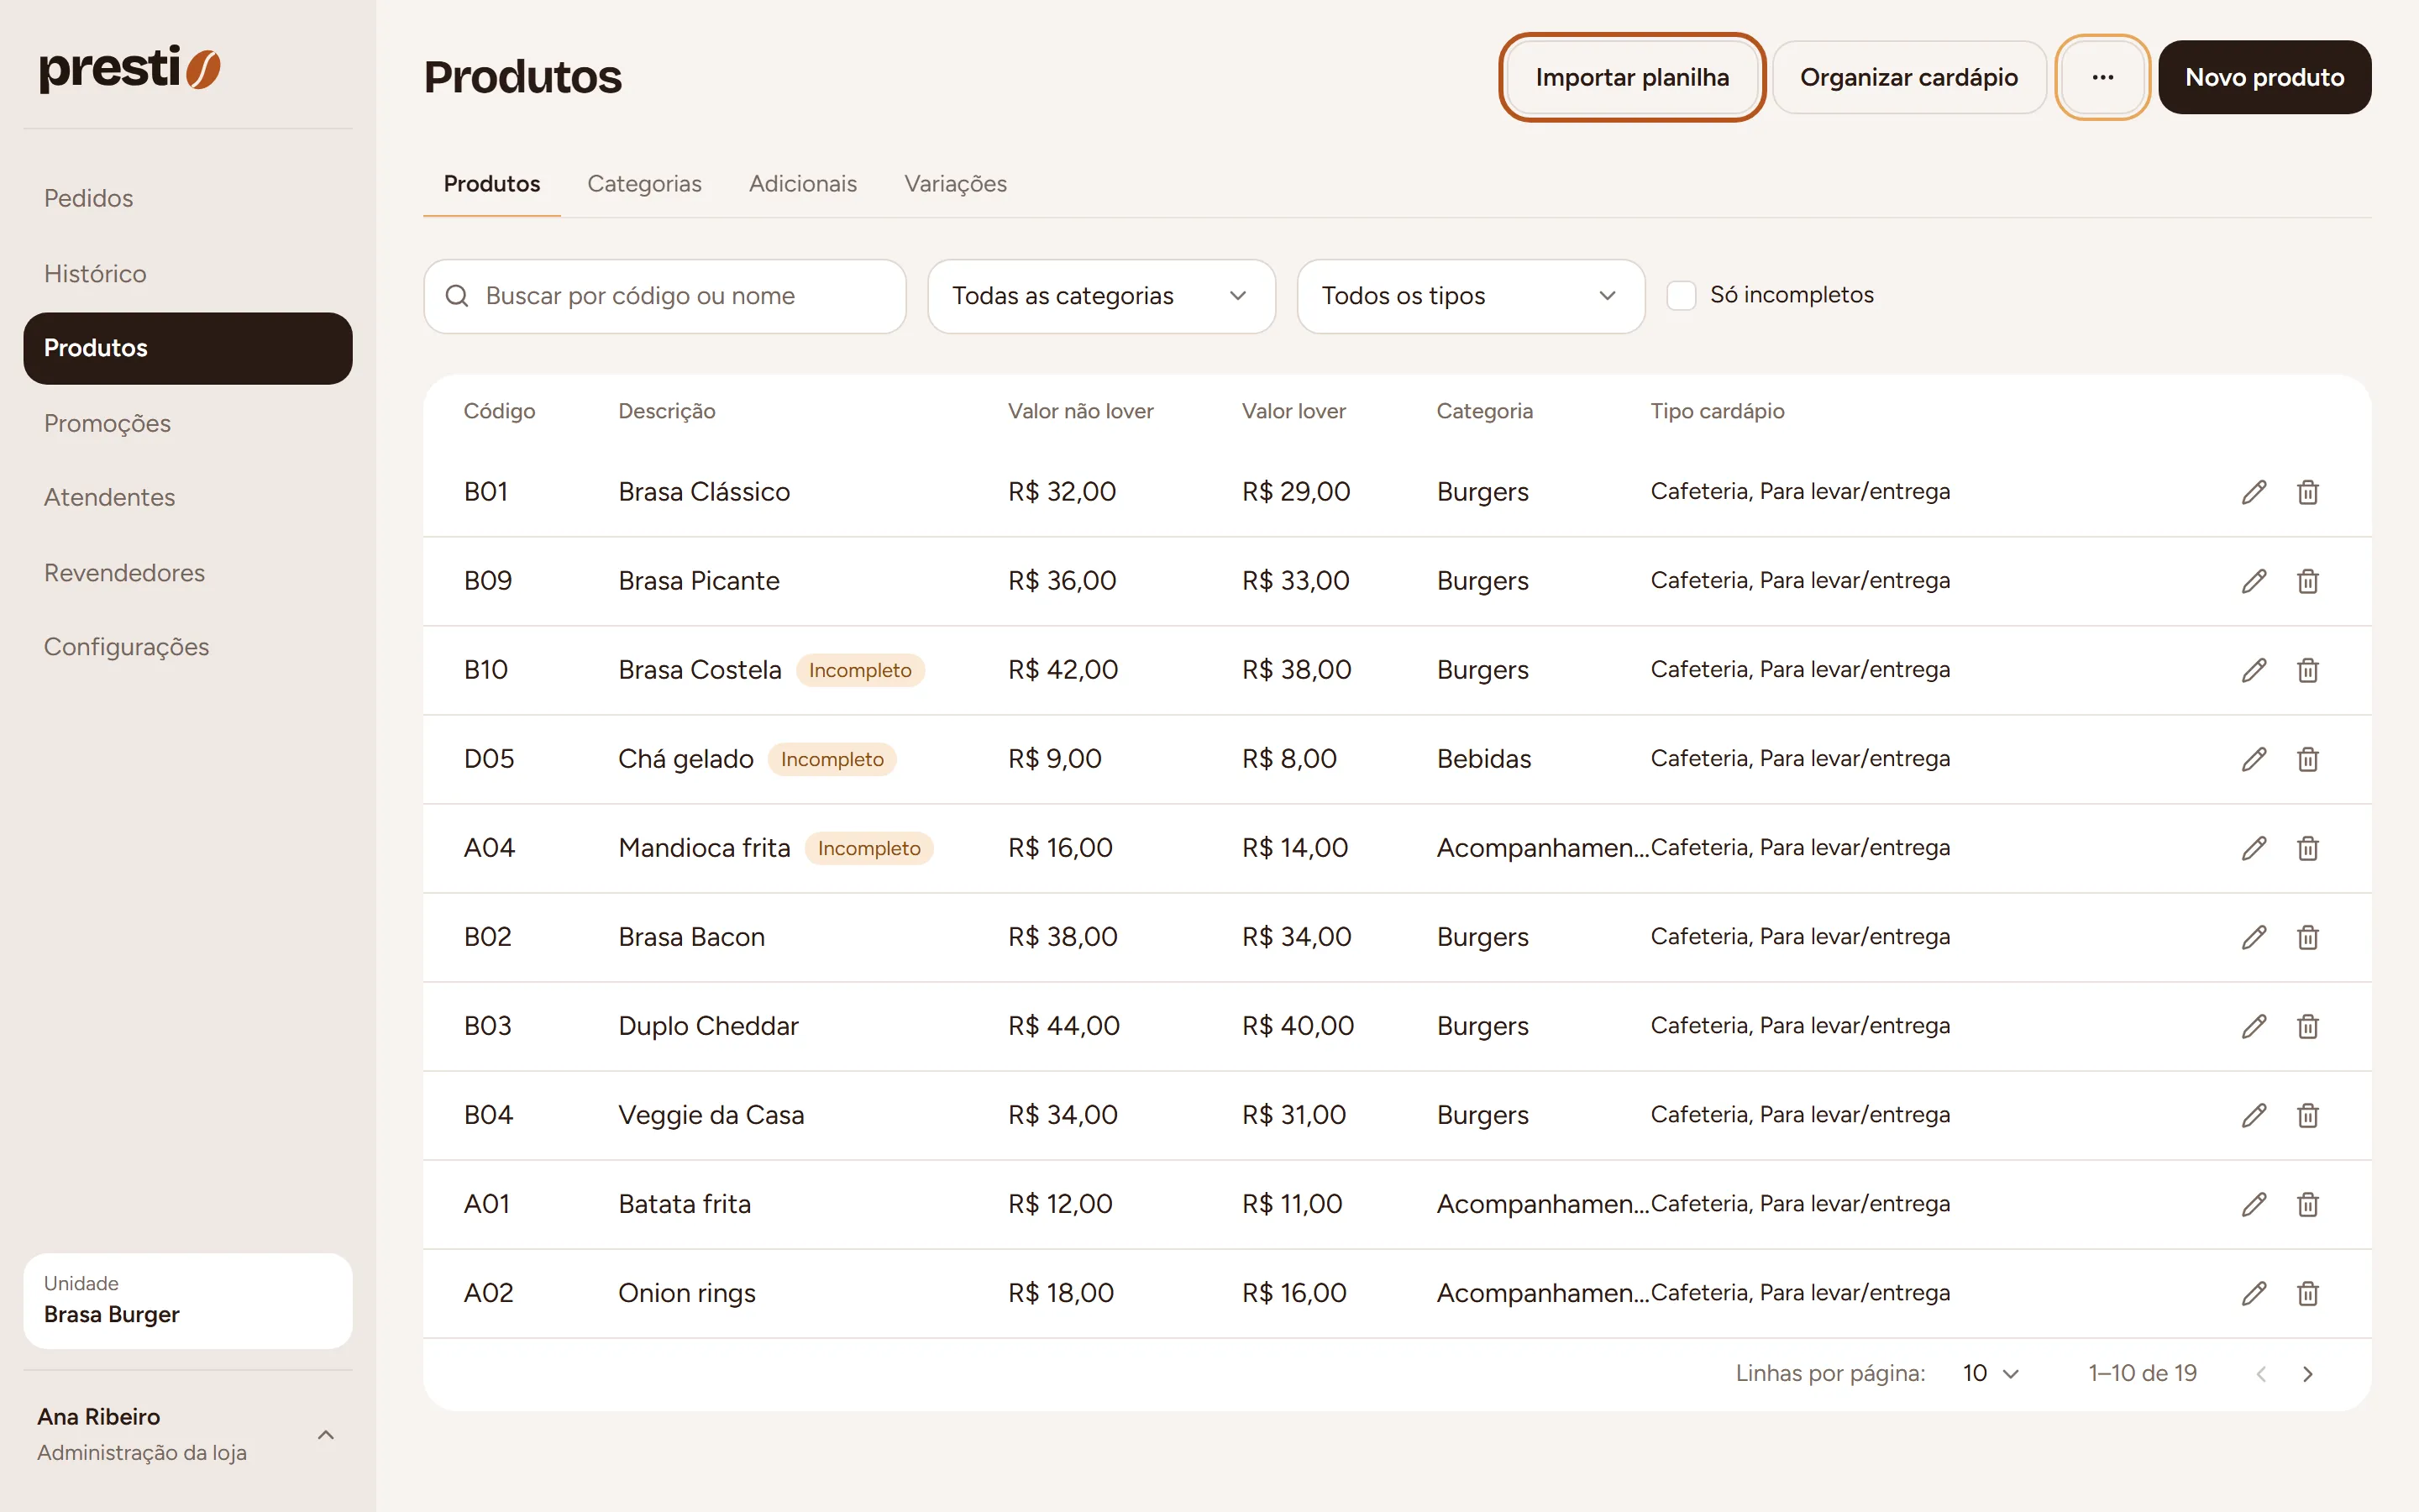The width and height of the screenshot is (2419, 1512).
Task: Click the prestí logo
Action: pos(130,68)
